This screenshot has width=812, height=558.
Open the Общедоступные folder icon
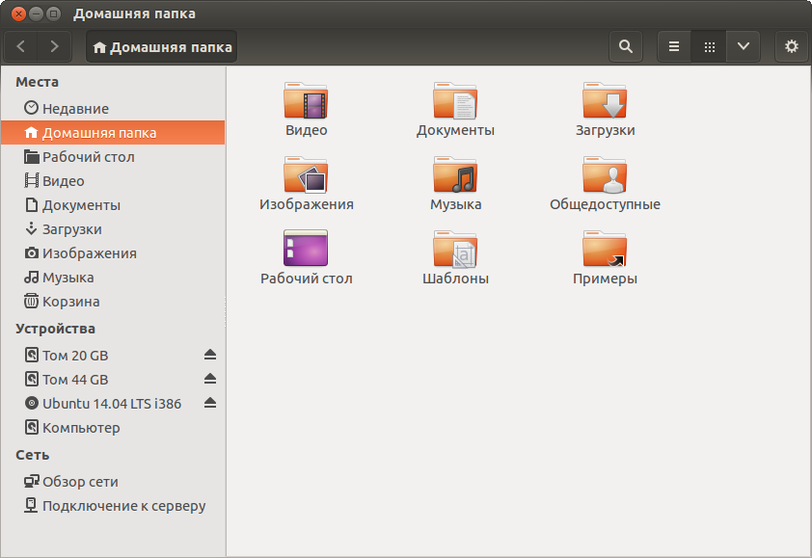tap(605, 174)
